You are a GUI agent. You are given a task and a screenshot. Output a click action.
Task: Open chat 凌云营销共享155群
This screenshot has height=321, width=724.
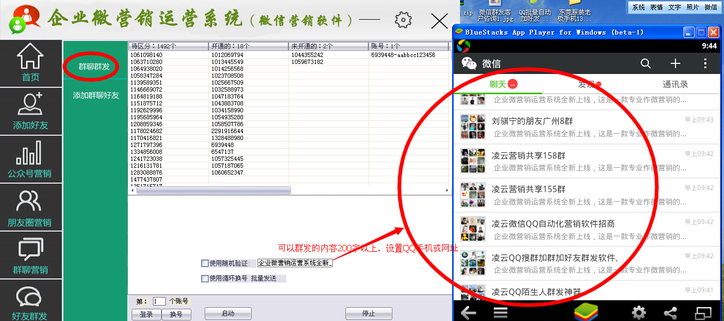[586, 195]
